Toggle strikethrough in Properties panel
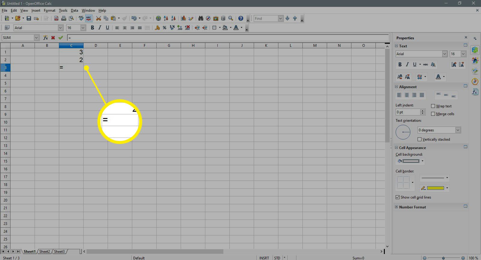 pos(425,64)
